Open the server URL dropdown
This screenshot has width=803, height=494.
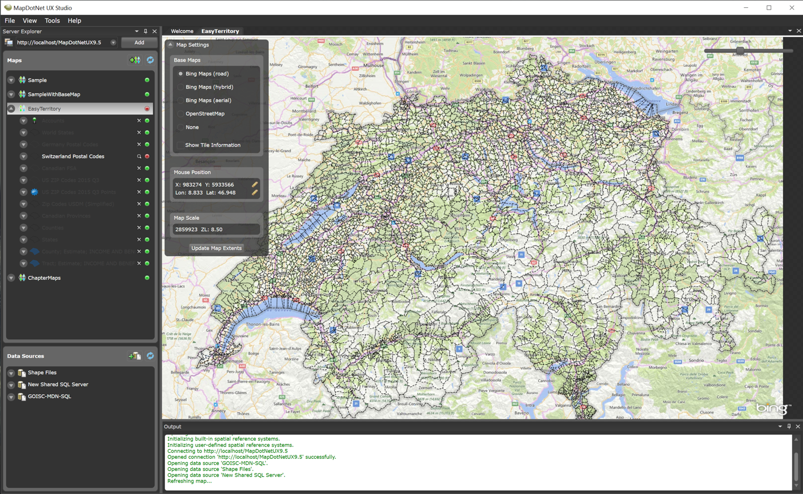point(113,42)
